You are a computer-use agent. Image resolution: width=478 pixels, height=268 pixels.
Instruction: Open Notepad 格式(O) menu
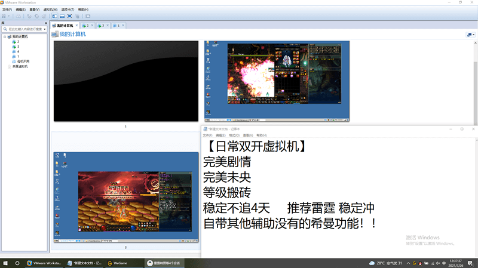coord(234,135)
